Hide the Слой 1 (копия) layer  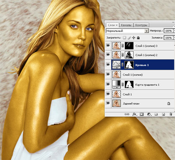click(108, 74)
